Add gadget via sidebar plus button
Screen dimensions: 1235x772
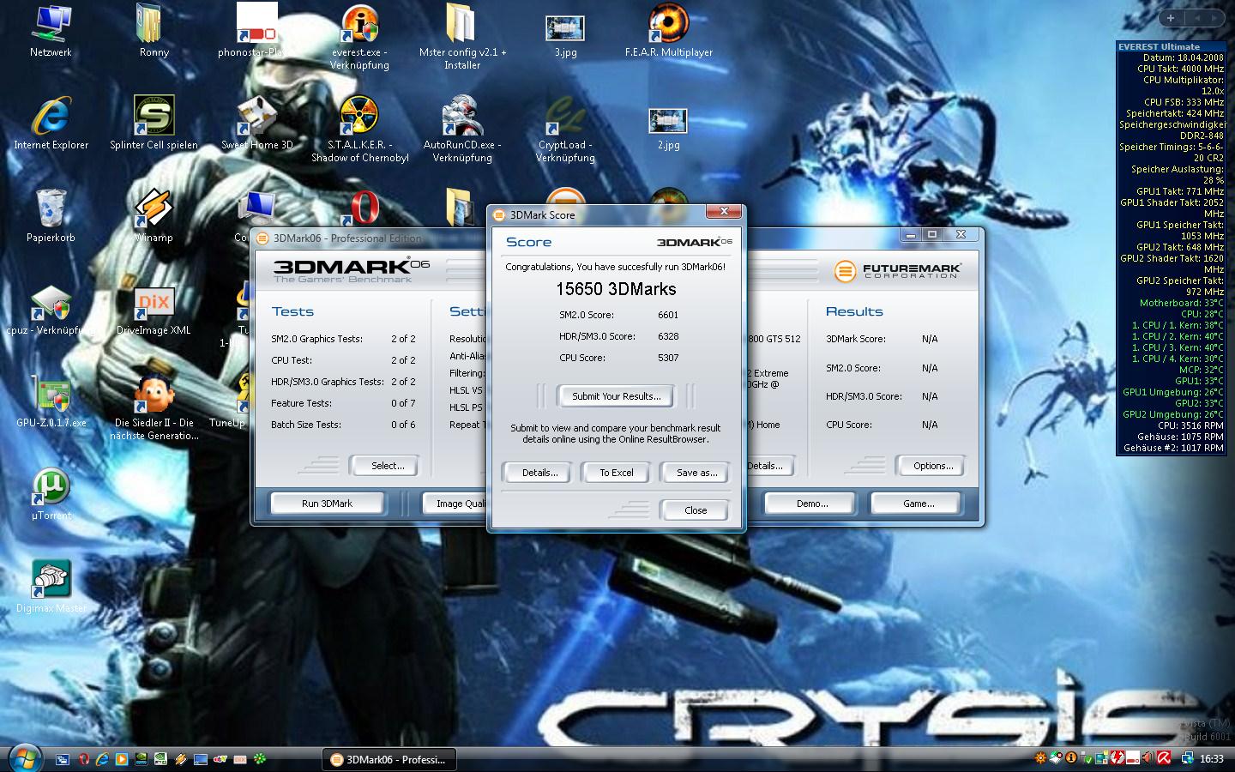1170,17
